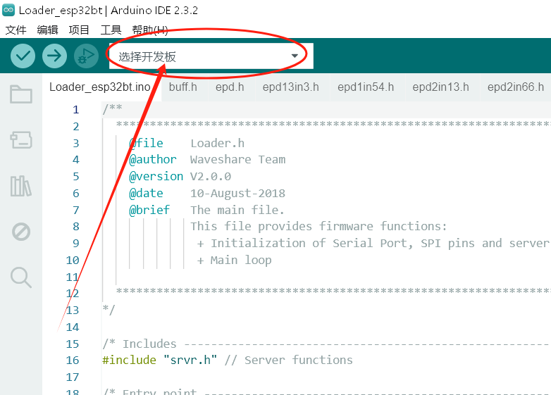Open the Sketchbook folder icon in sidebar
The height and width of the screenshot is (395, 551).
tap(21, 94)
